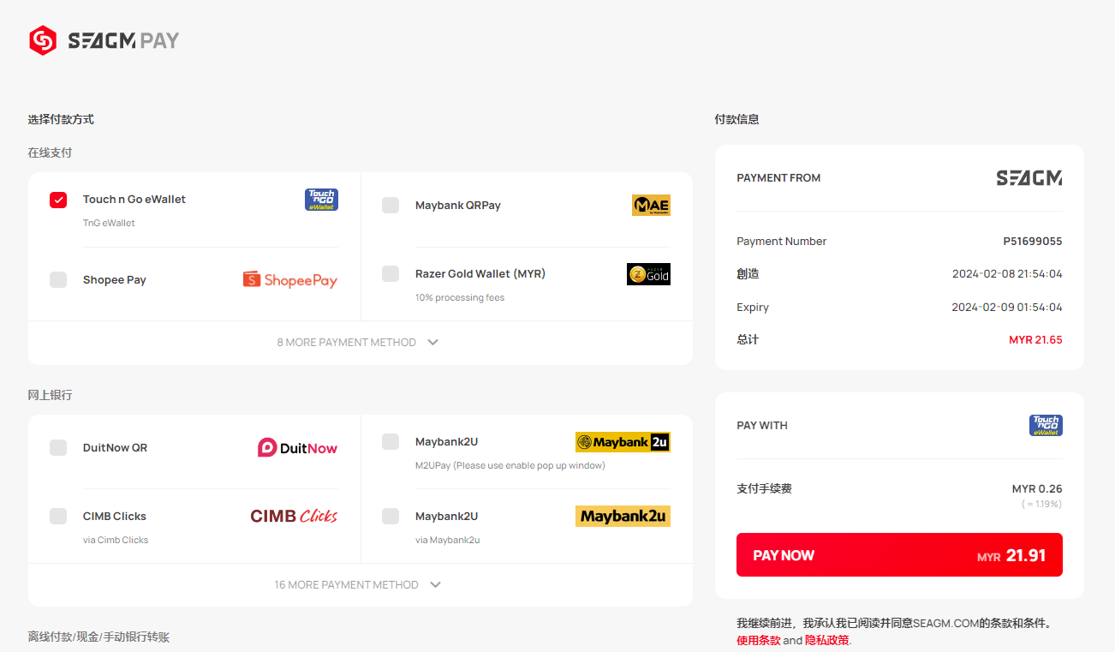The height and width of the screenshot is (652, 1115).
Task: Click the 网上银行 section heading
Action: coord(50,395)
